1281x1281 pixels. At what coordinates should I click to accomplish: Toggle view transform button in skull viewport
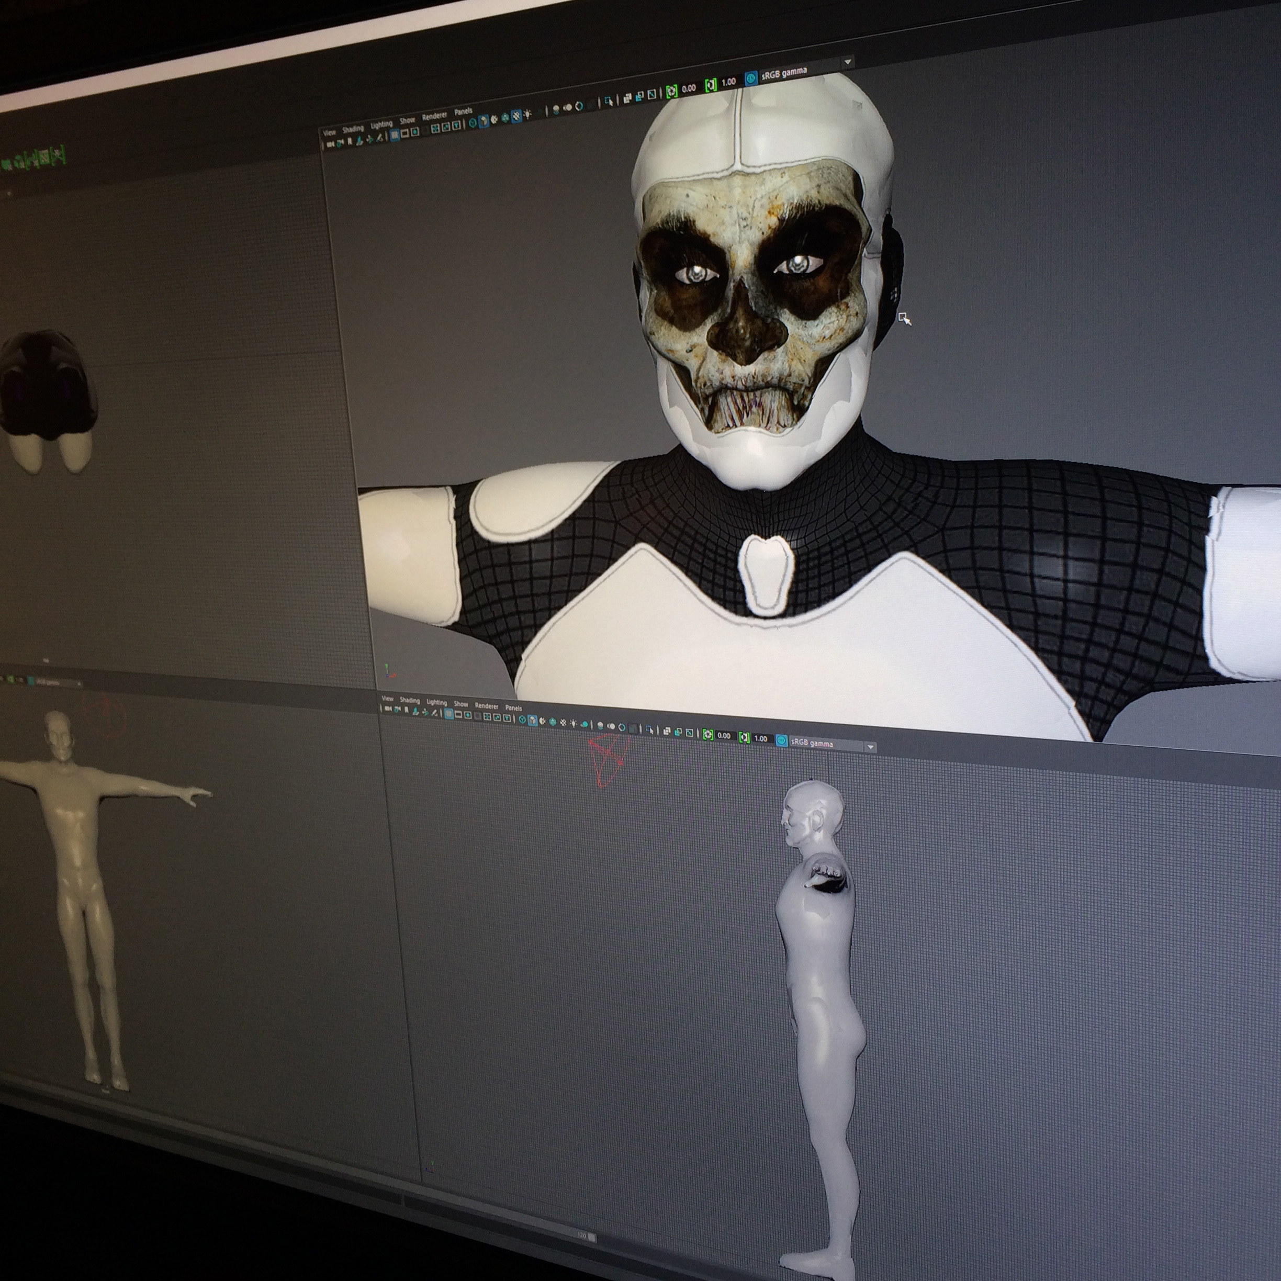[x=751, y=79]
